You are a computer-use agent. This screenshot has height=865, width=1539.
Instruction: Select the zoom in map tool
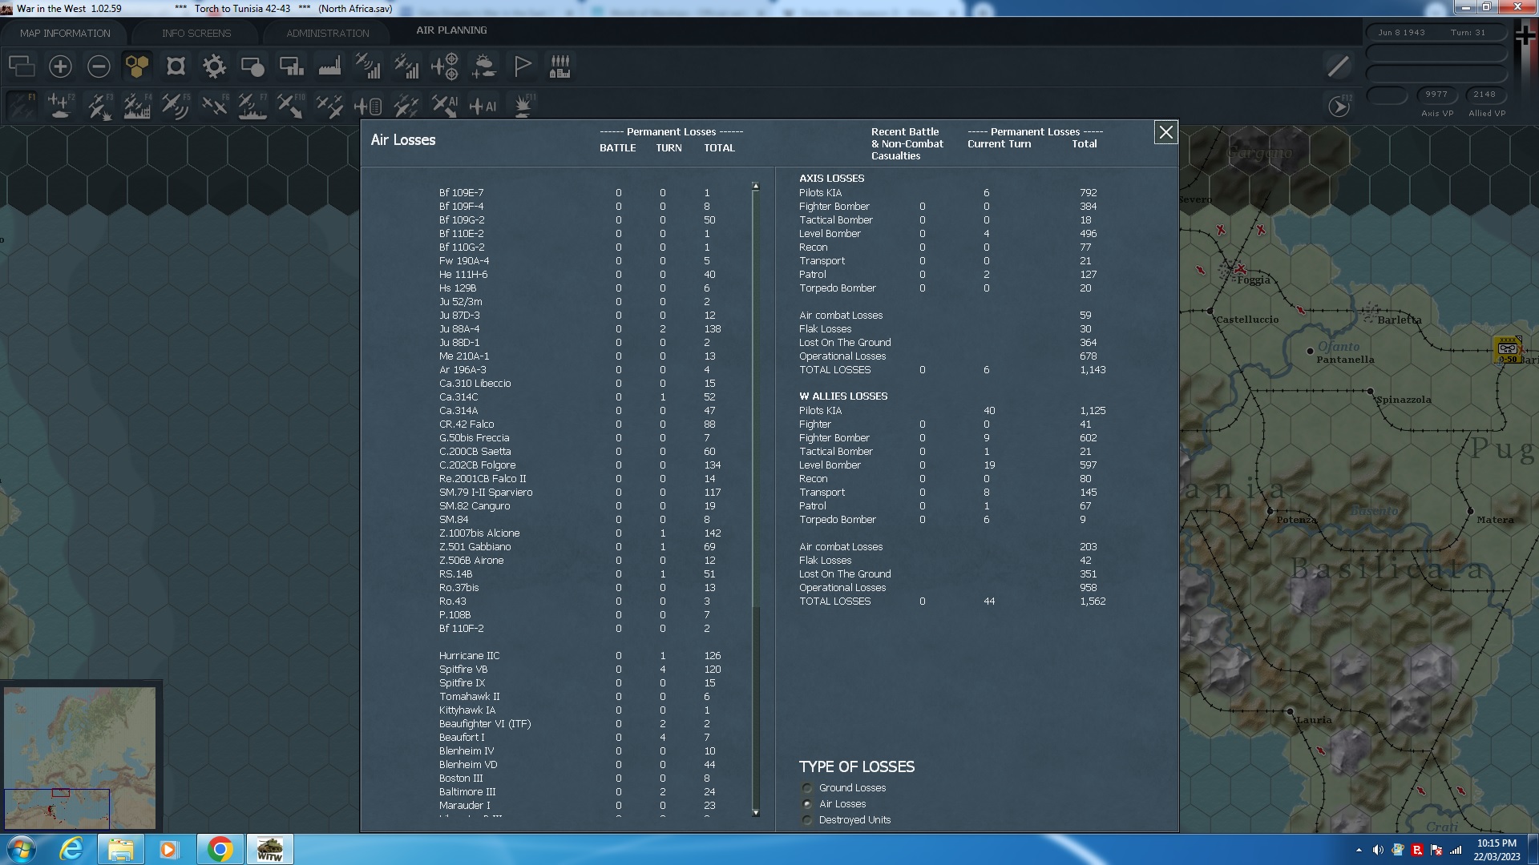(x=60, y=66)
